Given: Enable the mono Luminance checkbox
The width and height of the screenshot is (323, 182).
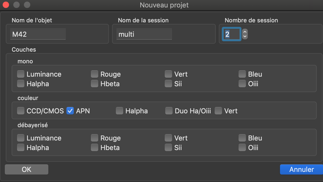Looking at the screenshot, I should [21, 74].
